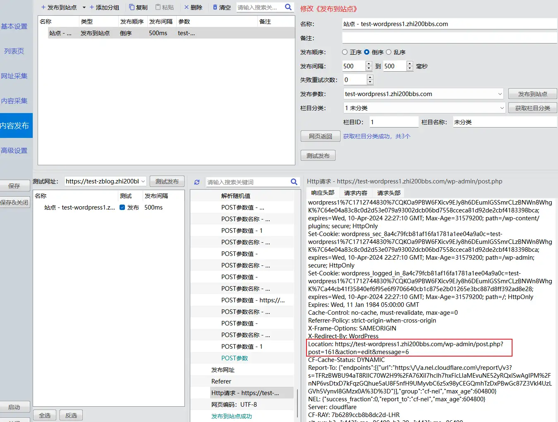Screen dimensions: 558x422
Task: Edit the 名称 input field
Action: coord(450,24)
